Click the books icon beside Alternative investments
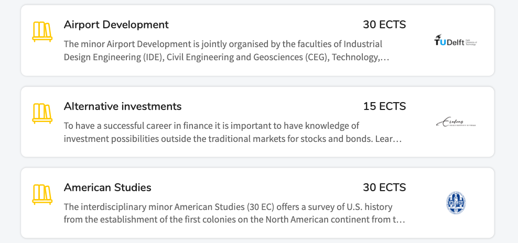 tap(42, 113)
